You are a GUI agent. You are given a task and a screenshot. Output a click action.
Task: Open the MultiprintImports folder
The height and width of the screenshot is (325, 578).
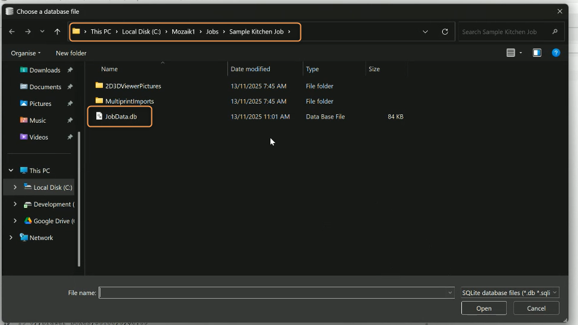point(129,102)
